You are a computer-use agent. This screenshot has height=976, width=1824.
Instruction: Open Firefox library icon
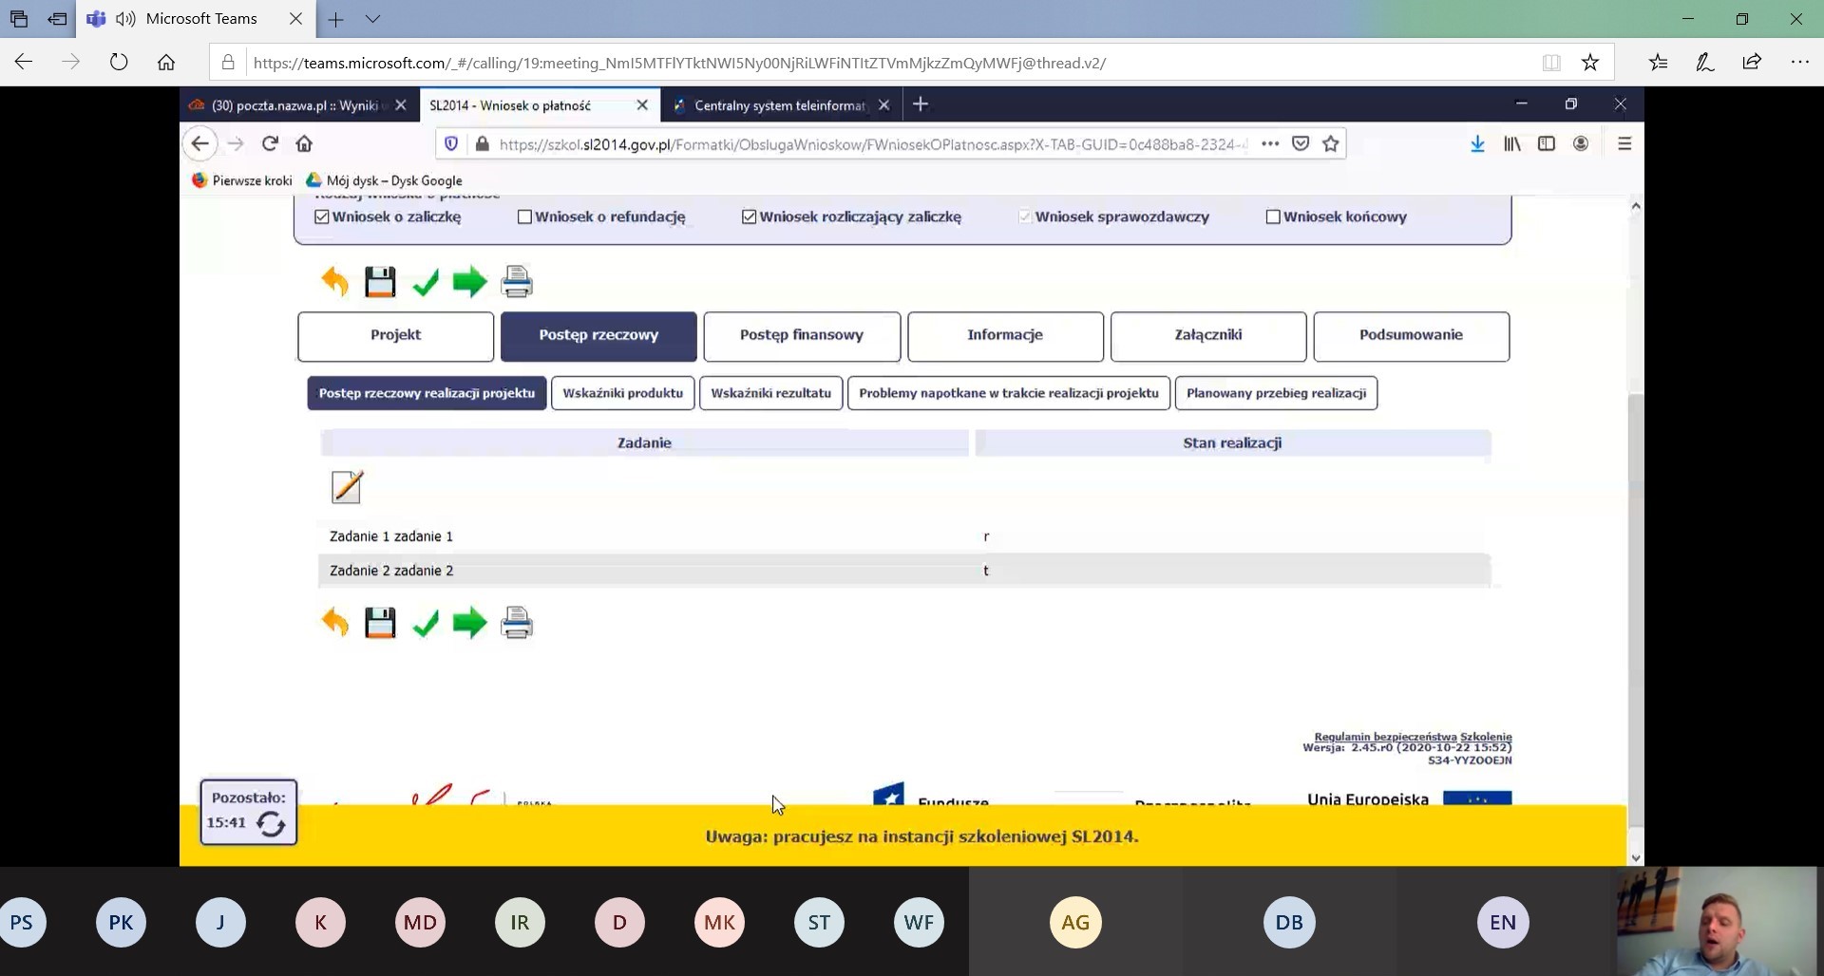click(x=1511, y=143)
